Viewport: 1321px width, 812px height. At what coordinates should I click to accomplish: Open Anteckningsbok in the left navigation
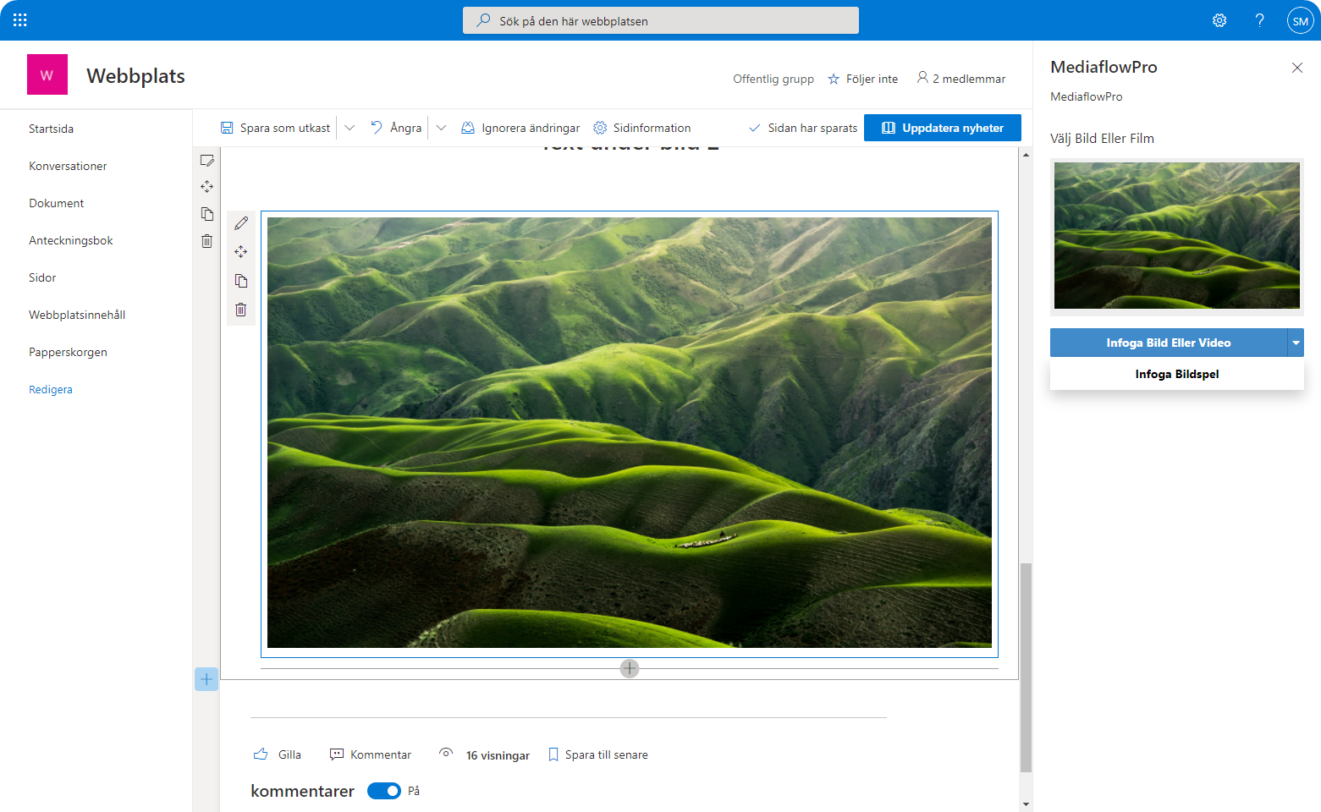pyautogui.click(x=71, y=240)
